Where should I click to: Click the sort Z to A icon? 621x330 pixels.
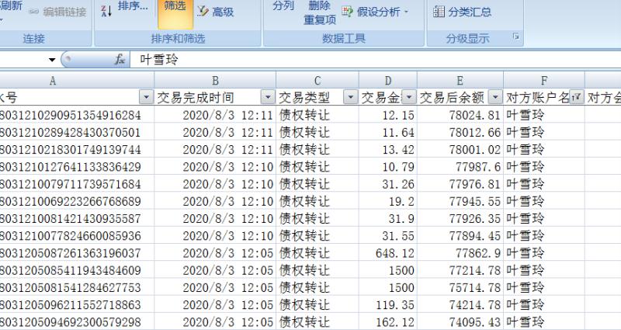click(106, 11)
